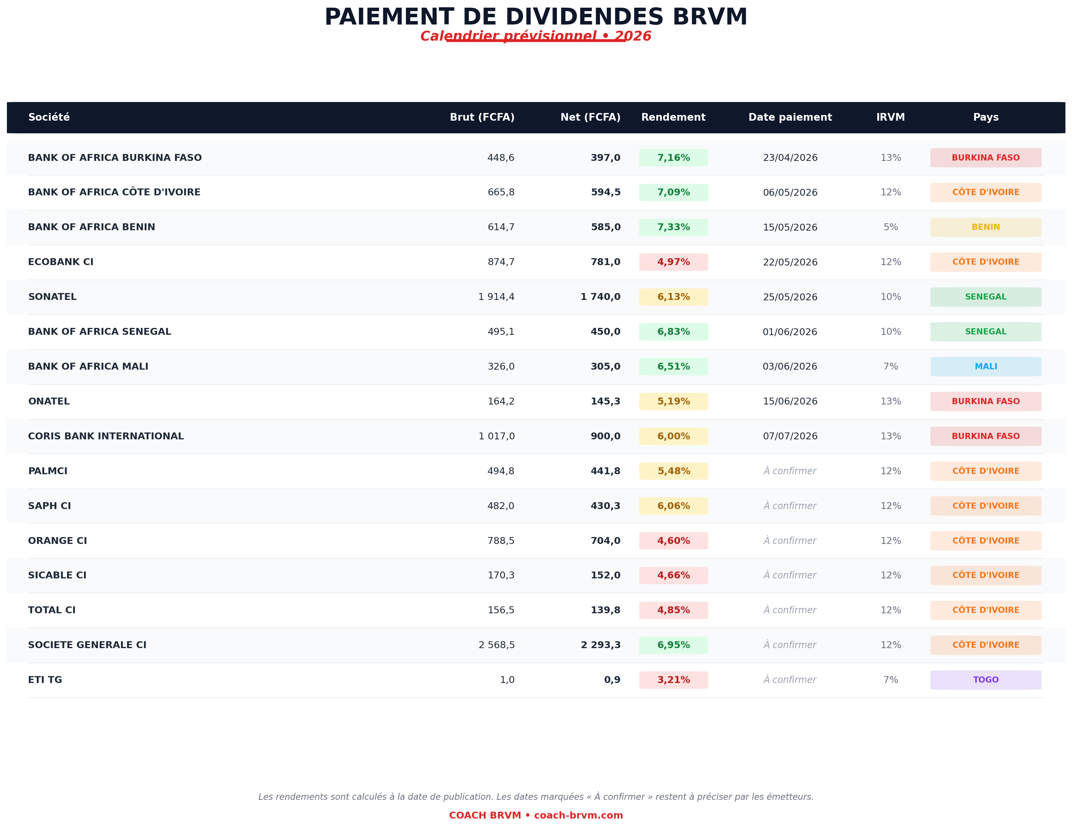Click the gross value 874,7

point(501,262)
